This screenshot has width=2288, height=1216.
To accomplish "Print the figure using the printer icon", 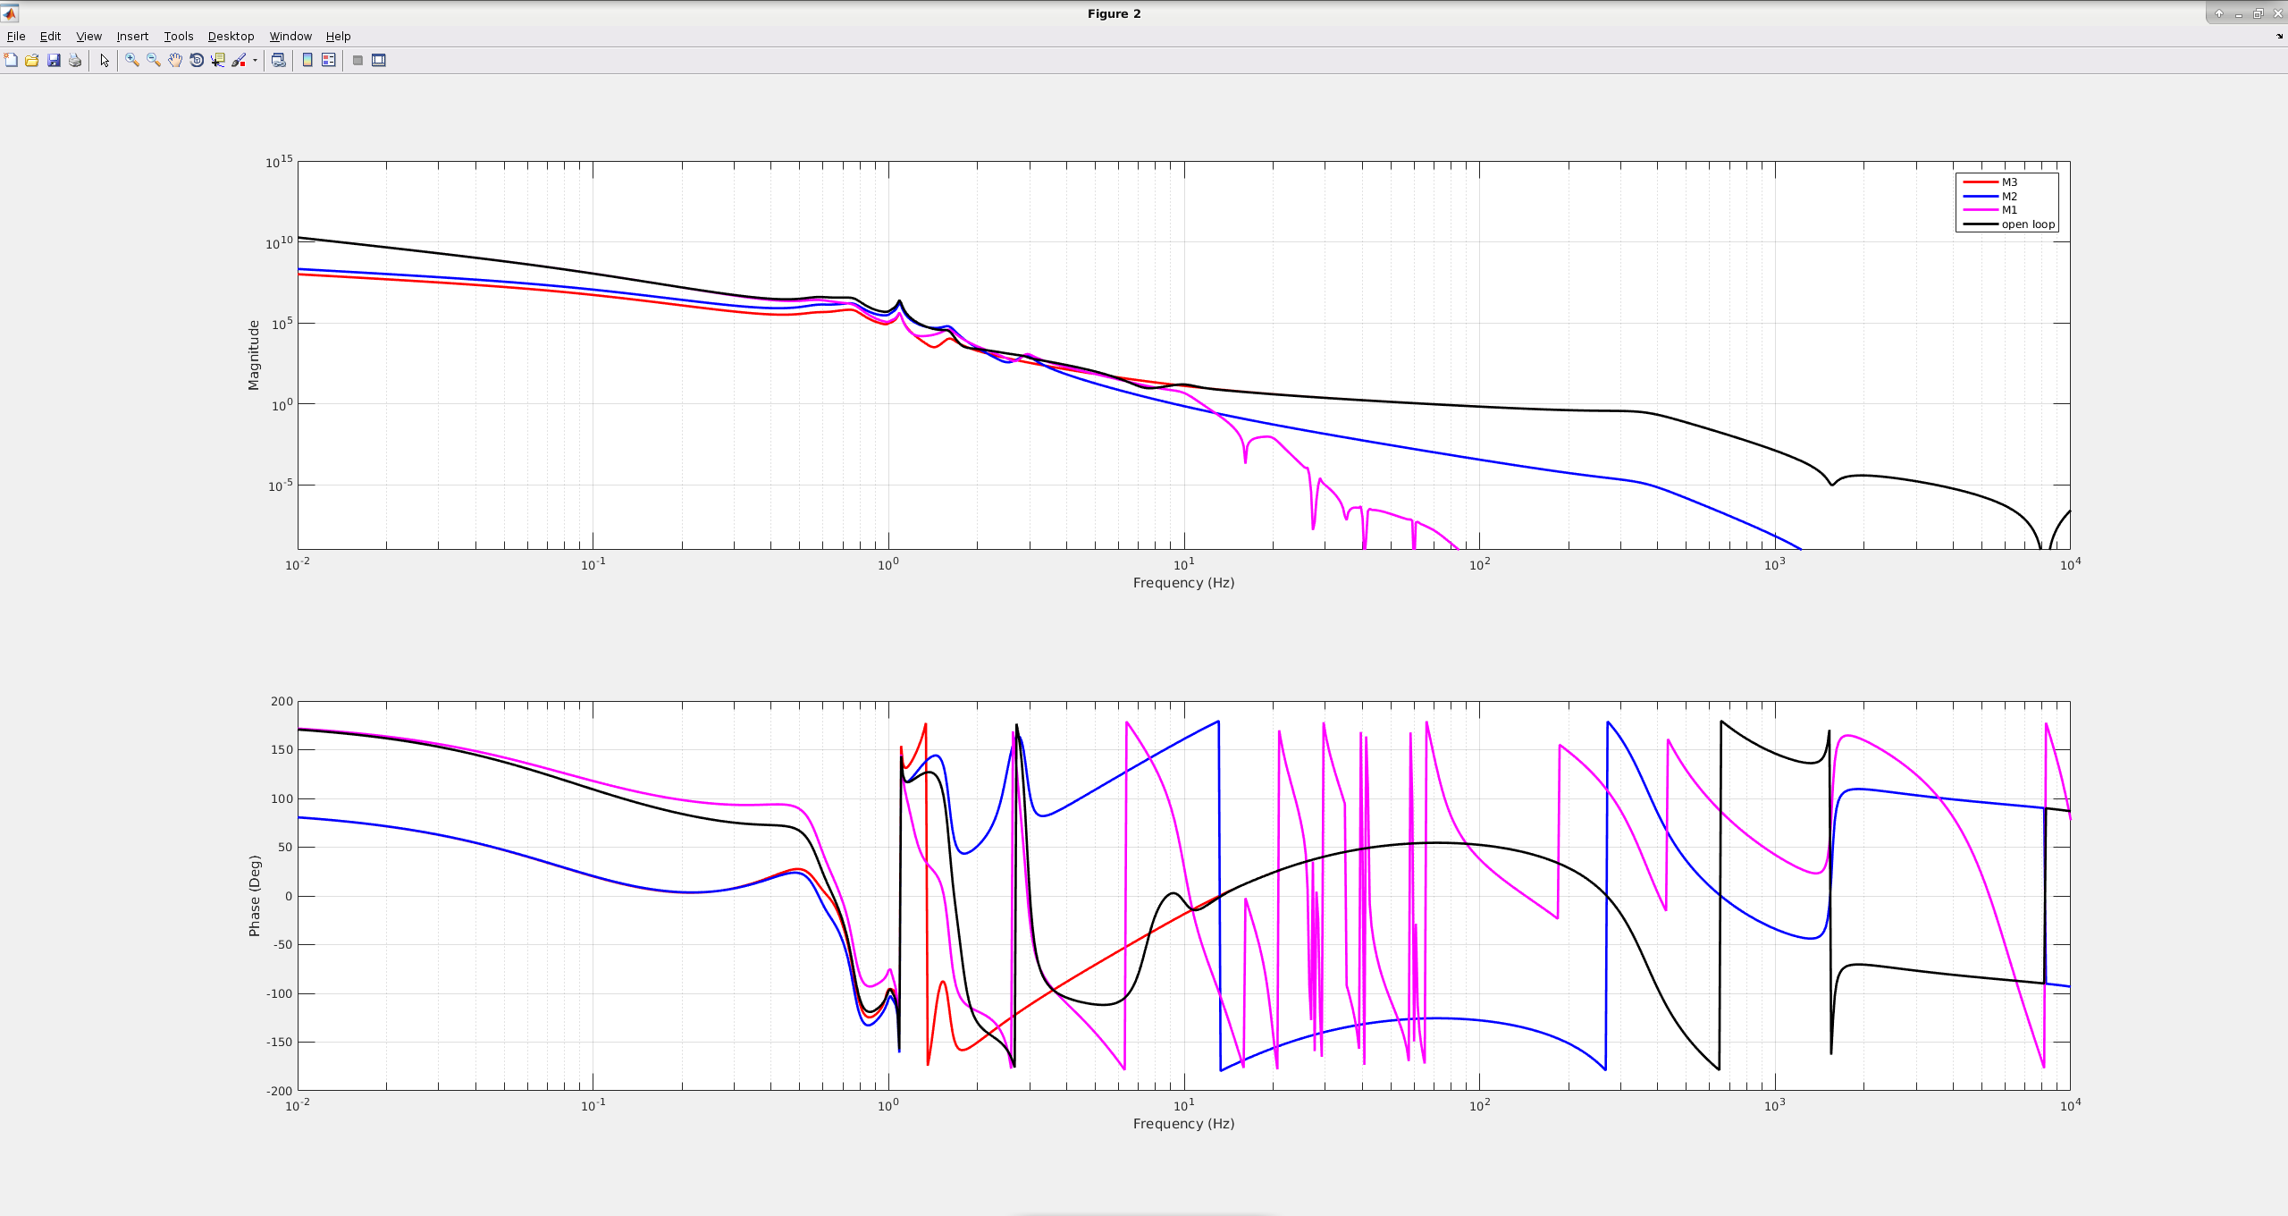I will [x=75, y=60].
